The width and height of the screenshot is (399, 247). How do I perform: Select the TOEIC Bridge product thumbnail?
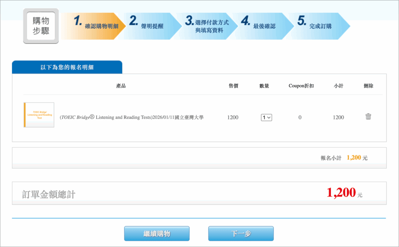tap(39, 115)
